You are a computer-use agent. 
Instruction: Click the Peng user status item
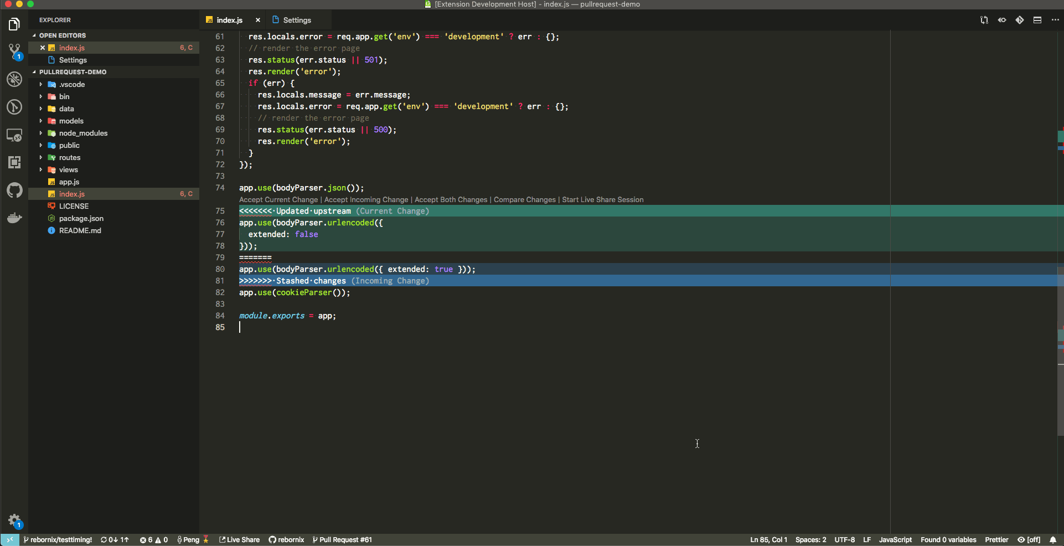click(193, 540)
